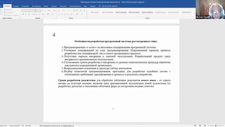
Task: Apply the Подзаголовок style
Action: 160,12
